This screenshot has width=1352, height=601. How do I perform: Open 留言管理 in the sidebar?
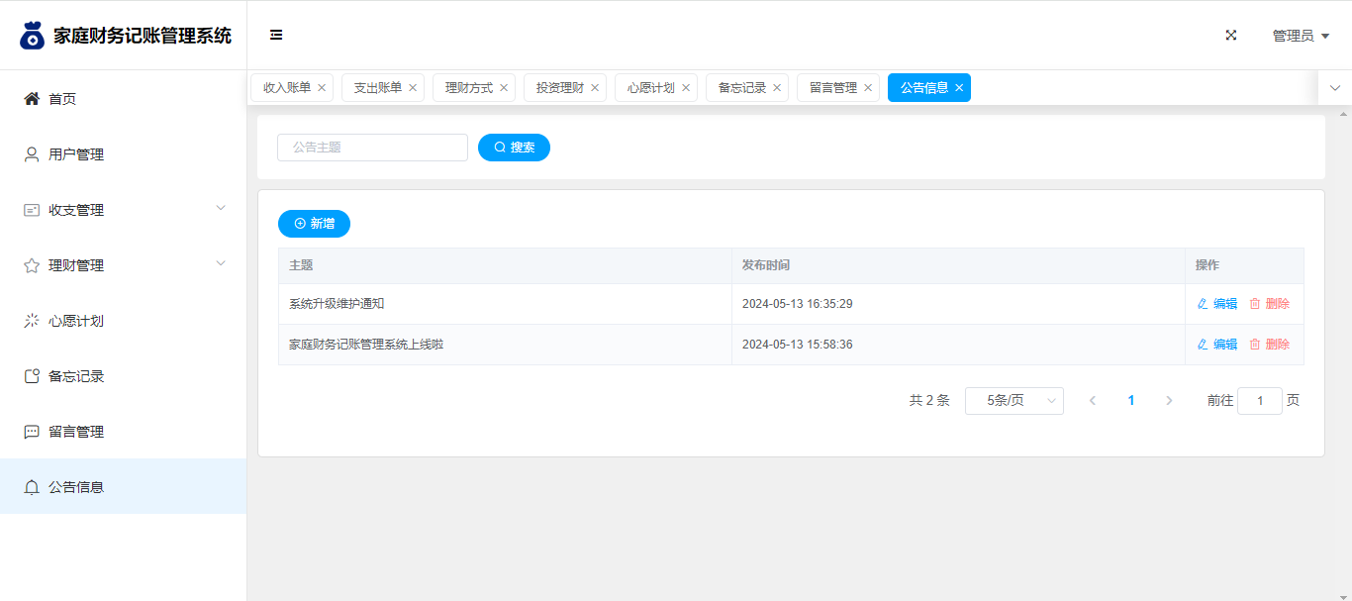click(76, 432)
